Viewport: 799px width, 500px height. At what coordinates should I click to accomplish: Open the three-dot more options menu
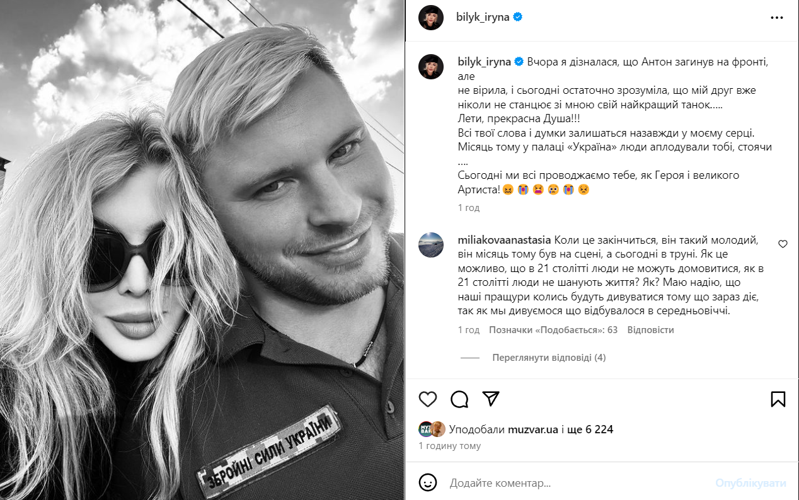[777, 18]
